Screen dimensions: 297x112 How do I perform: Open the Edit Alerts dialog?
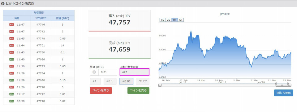284,93
